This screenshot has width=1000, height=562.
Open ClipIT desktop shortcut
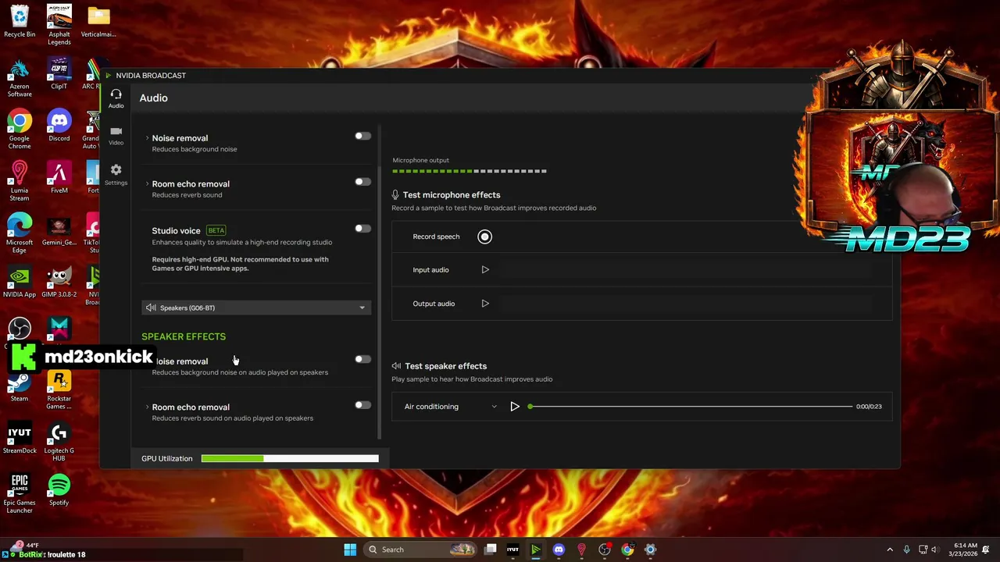coord(59,74)
